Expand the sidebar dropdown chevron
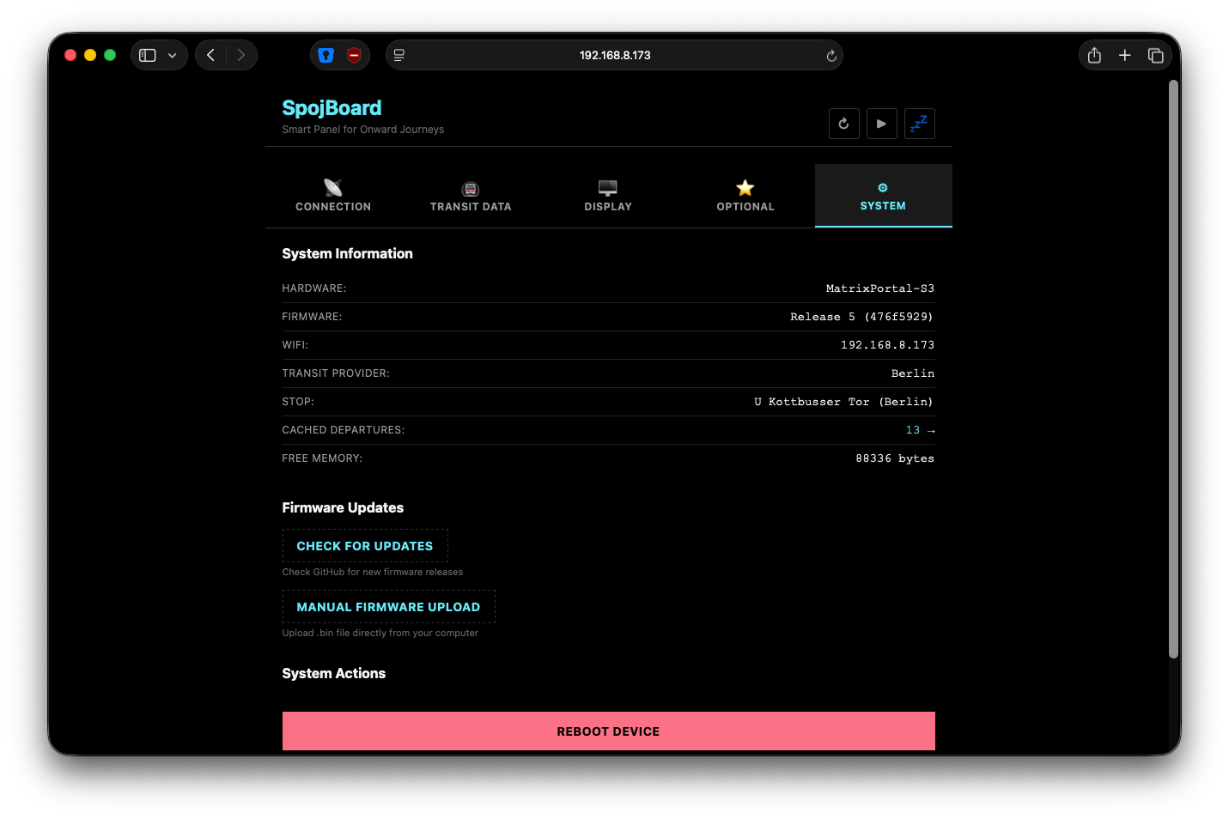This screenshot has width=1229, height=819. [172, 56]
